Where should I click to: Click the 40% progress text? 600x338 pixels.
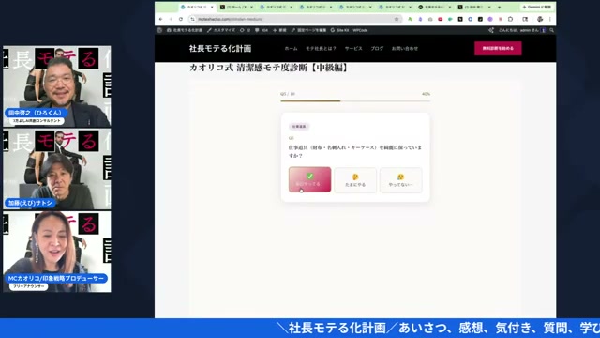pyautogui.click(x=426, y=94)
